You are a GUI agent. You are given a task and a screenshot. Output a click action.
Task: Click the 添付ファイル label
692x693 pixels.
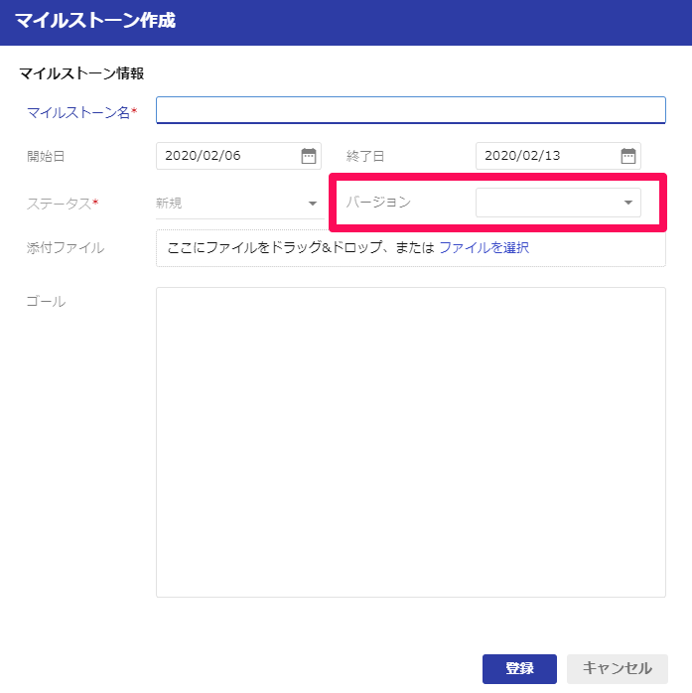tap(66, 247)
